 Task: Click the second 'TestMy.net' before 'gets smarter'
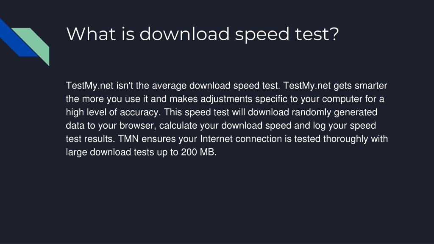pos(307,86)
